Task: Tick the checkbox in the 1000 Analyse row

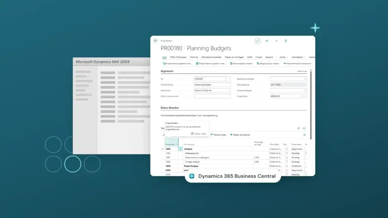Action: (286, 149)
